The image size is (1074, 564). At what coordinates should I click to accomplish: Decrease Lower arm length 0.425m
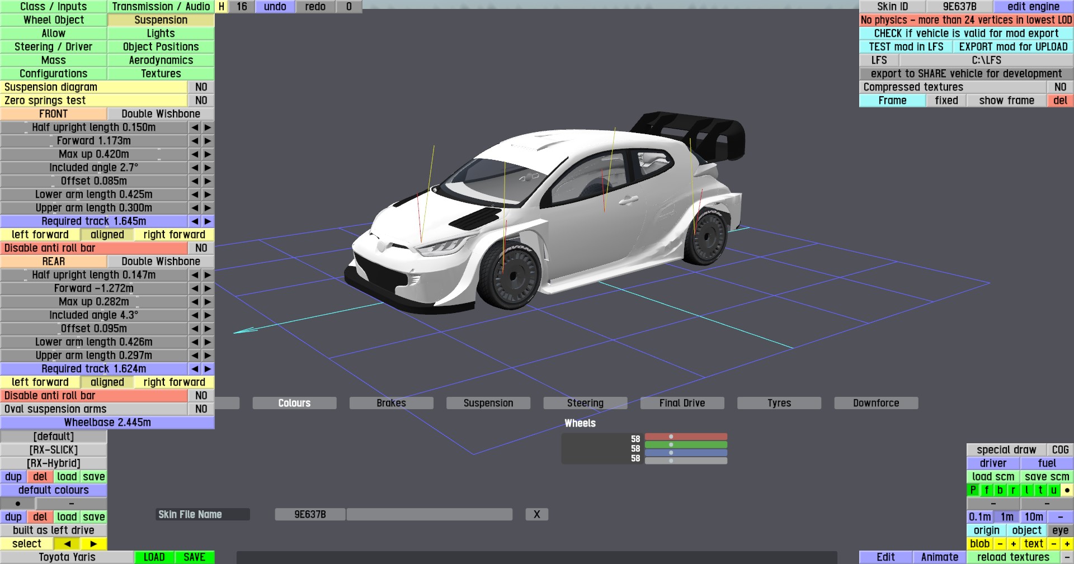(195, 195)
